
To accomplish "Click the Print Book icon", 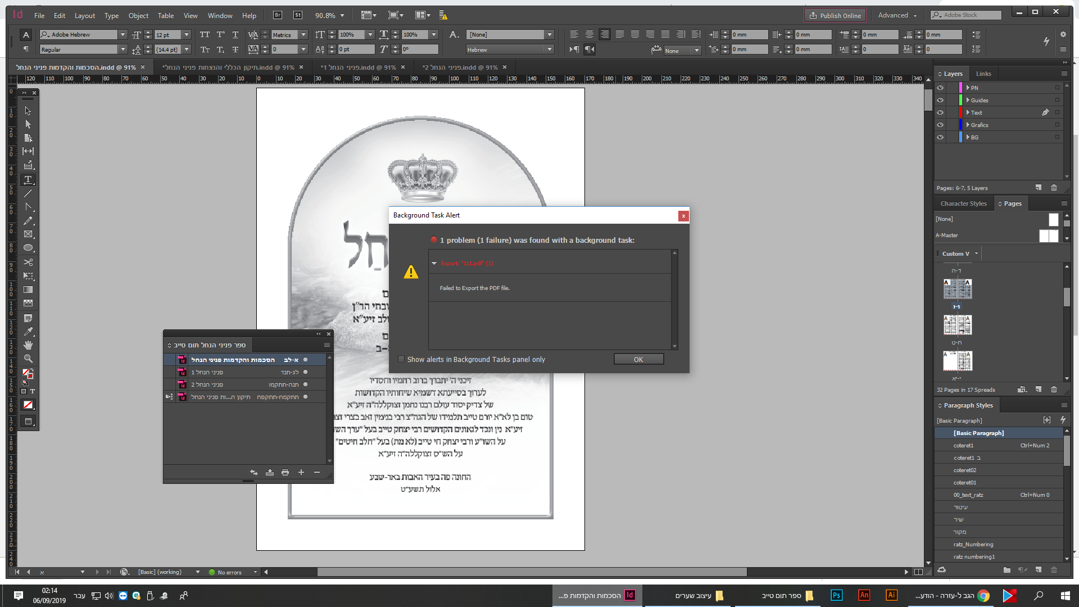I will coord(285,473).
